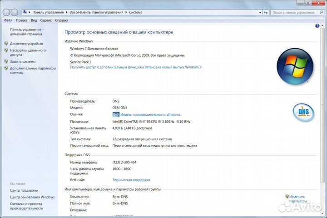Open the Правка menu
This screenshot has width=327, height=218.
pos(22,20)
